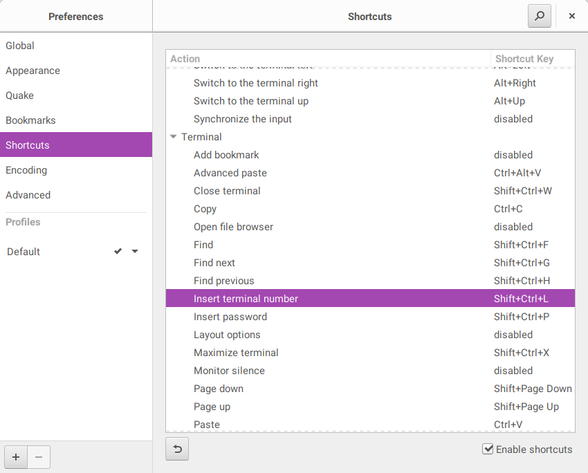Reset shortcuts using the undo arrow button
This screenshot has height=473, width=588.
[177, 449]
